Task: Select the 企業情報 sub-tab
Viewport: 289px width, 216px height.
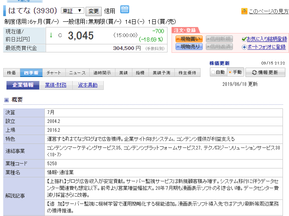Action: [23, 85]
